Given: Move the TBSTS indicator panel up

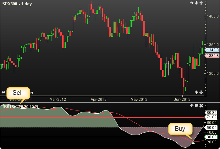Looking at the screenshot, I should 192,106.
